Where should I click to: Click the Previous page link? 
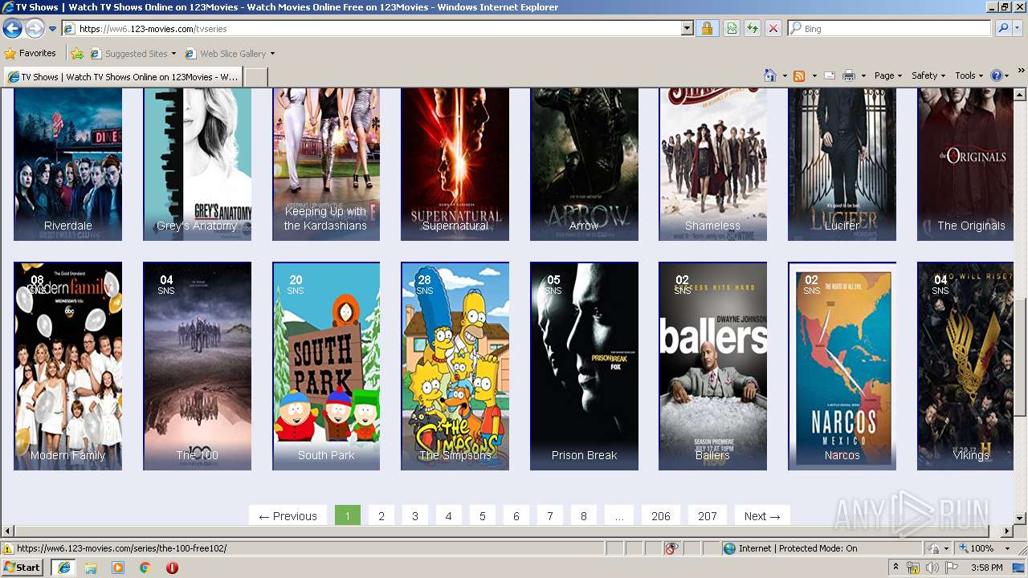tap(288, 516)
